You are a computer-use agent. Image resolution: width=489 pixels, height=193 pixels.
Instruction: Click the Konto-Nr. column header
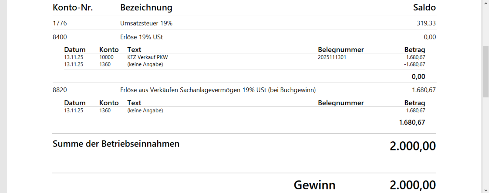tap(73, 8)
